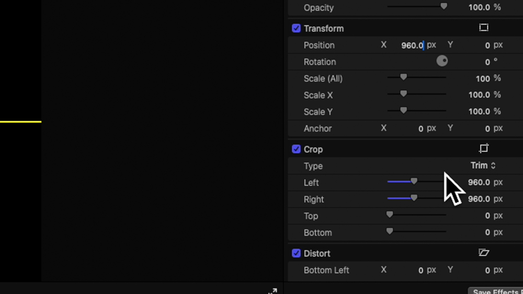Click the viewer fullscreen expand arrows icon
The width and height of the screenshot is (523, 294).
[x=272, y=291]
